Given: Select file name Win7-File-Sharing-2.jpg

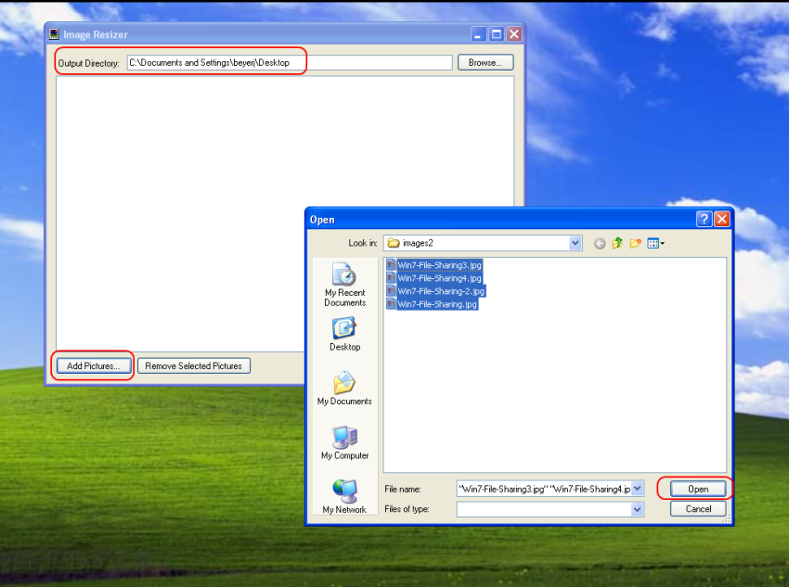Looking at the screenshot, I should point(441,291).
